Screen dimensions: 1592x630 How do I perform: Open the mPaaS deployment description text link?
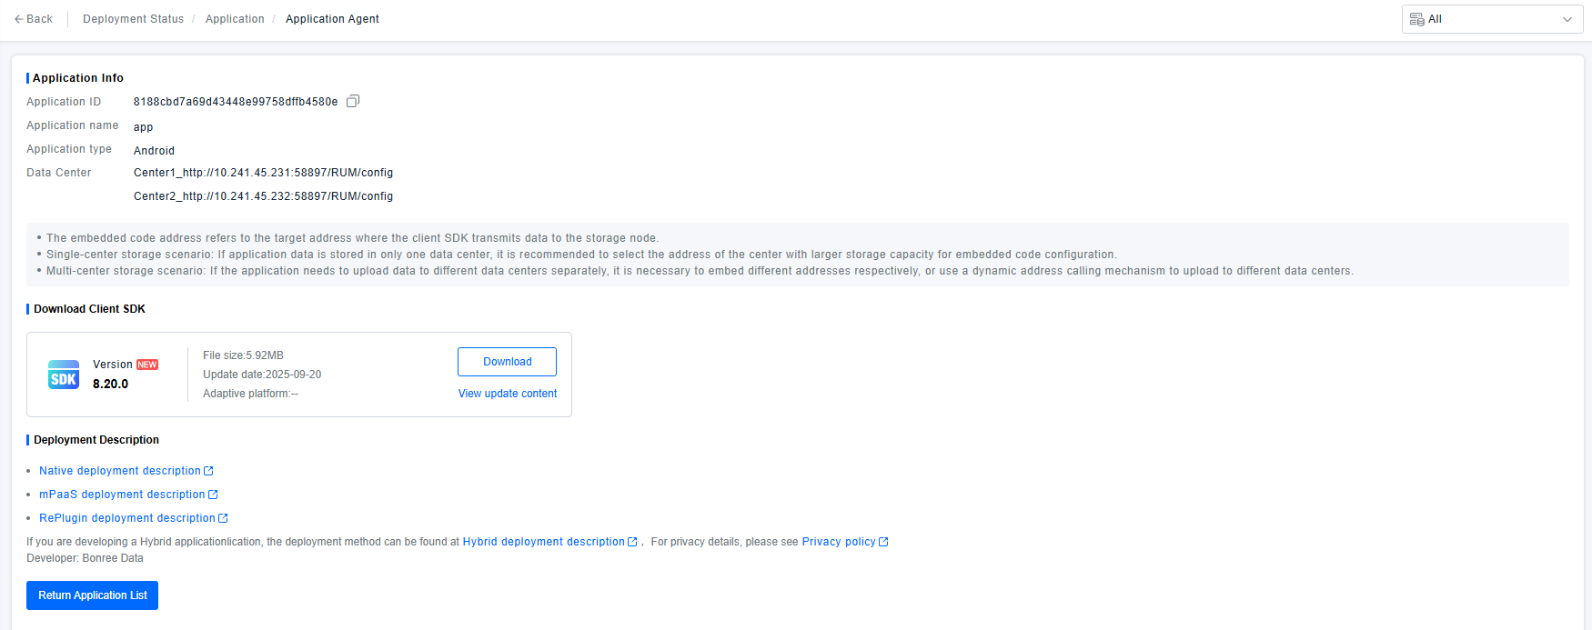pyautogui.click(x=122, y=495)
